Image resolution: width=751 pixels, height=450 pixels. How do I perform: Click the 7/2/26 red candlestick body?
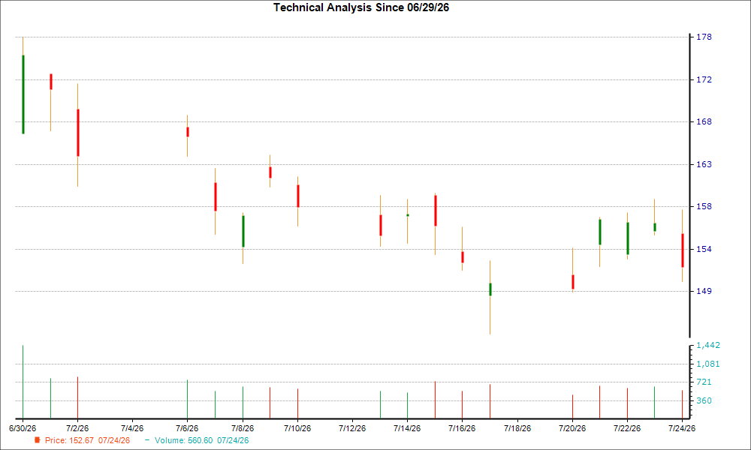[78, 133]
